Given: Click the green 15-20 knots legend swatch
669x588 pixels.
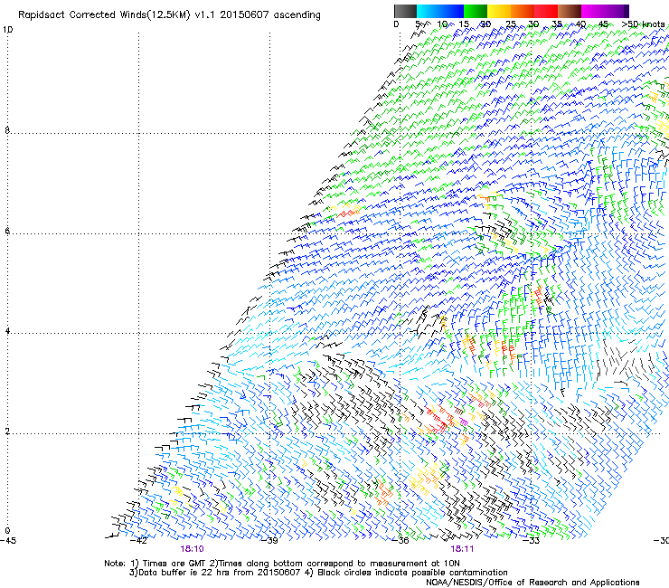Looking at the screenshot, I should click(476, 11).
